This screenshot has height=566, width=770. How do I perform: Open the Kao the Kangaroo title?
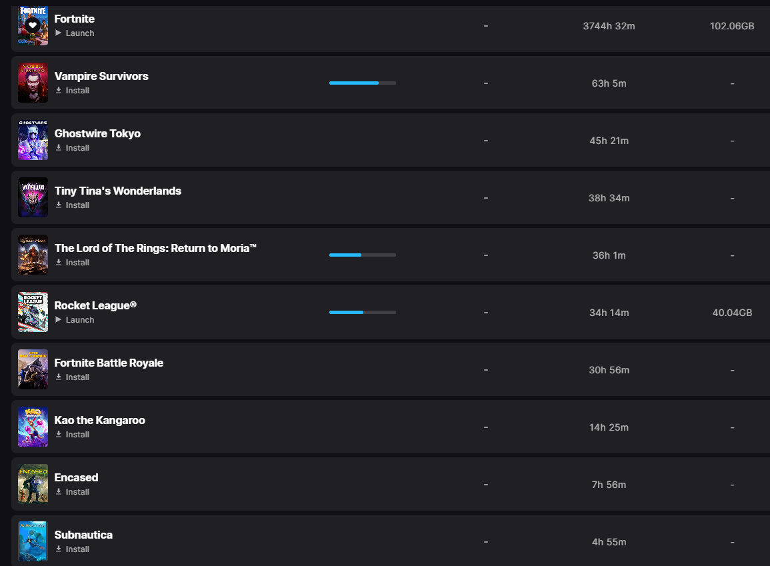click(100, 420)
